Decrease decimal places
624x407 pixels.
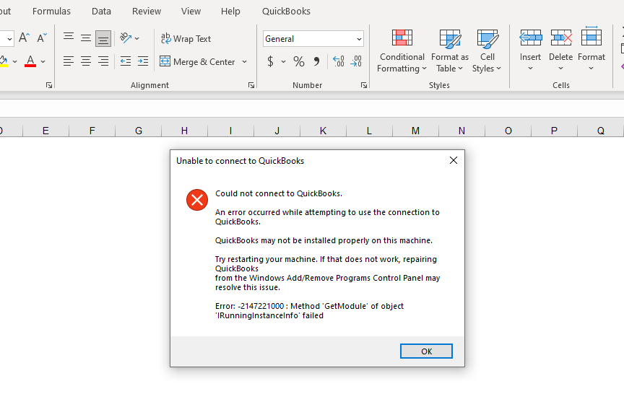coord(356,61)
